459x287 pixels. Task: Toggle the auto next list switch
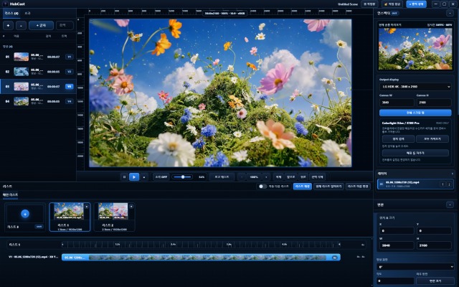262,187
